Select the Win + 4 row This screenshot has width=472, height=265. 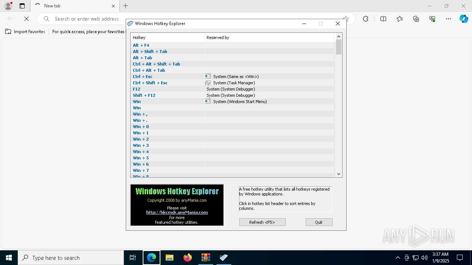tap(233, 152)
